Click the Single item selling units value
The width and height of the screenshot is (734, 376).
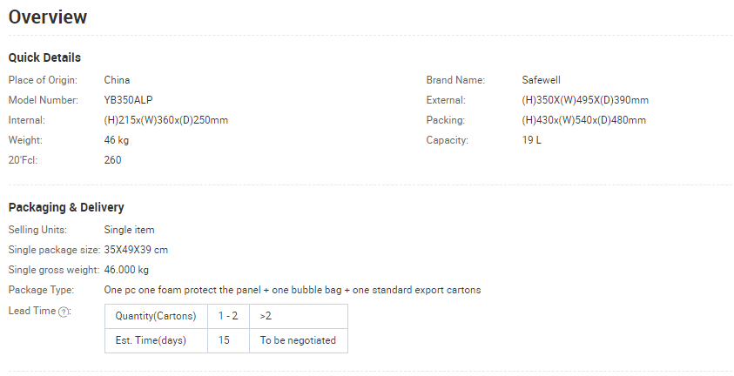129,230
